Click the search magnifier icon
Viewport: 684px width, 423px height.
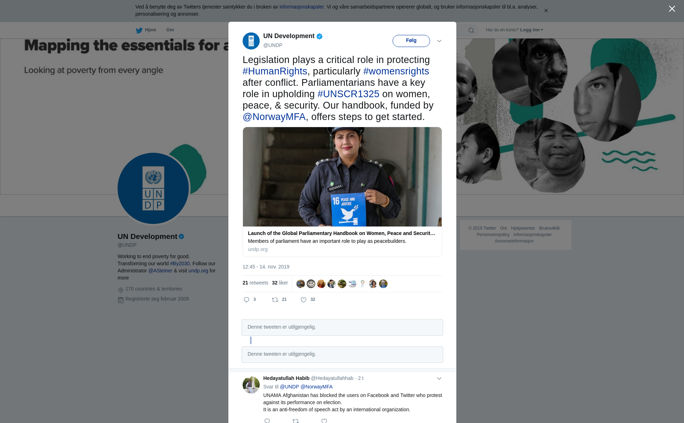[x=471, y=30]
